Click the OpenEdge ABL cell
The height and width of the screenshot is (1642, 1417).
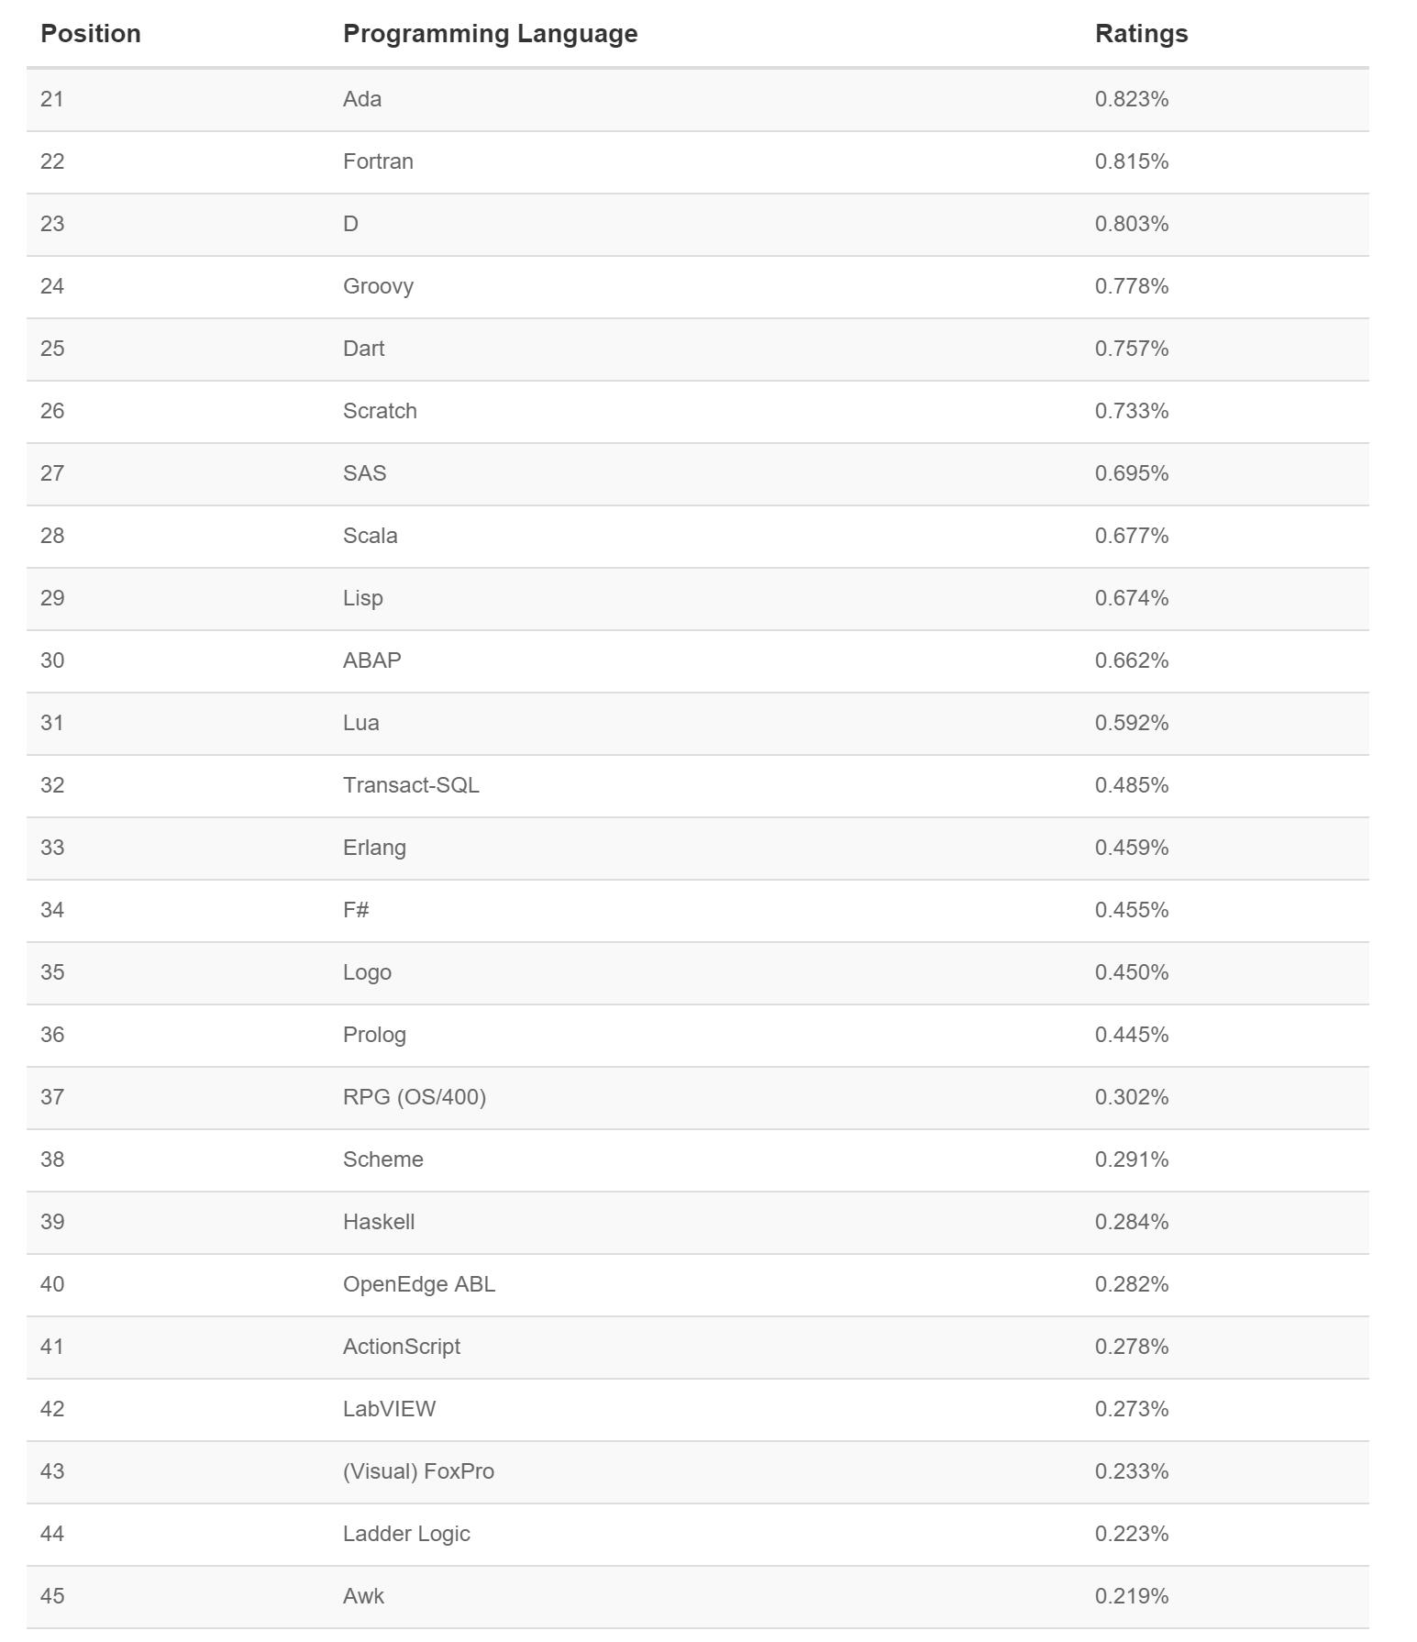point(418,1284)
